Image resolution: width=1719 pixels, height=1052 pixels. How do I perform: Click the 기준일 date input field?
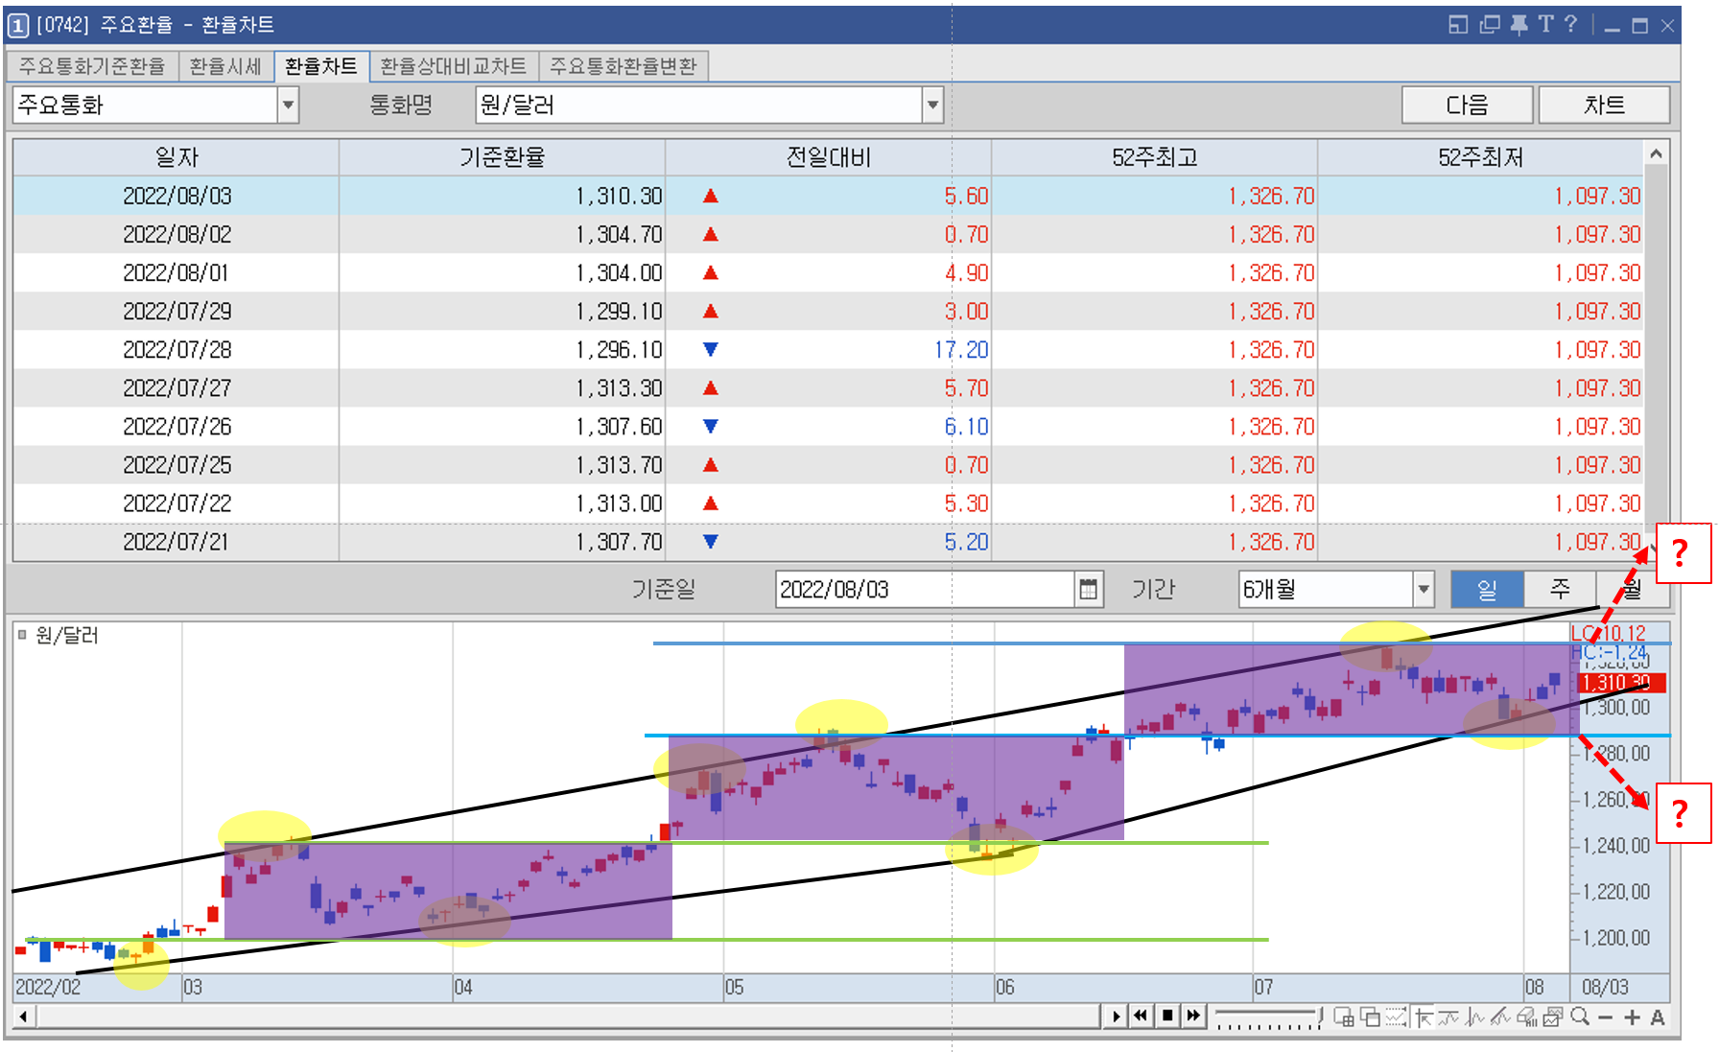click(x=925, y=589)
